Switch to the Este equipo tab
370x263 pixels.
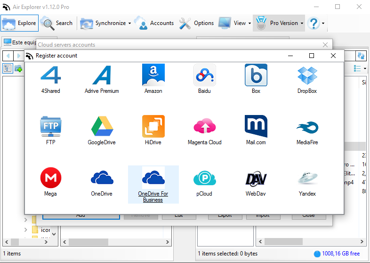20,42
